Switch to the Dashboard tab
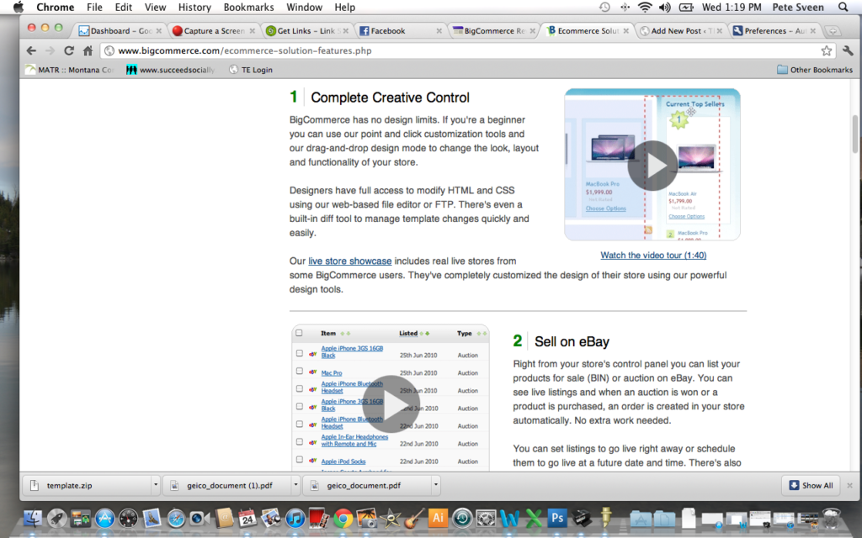 pyautogui.click(x=120, y=31)
